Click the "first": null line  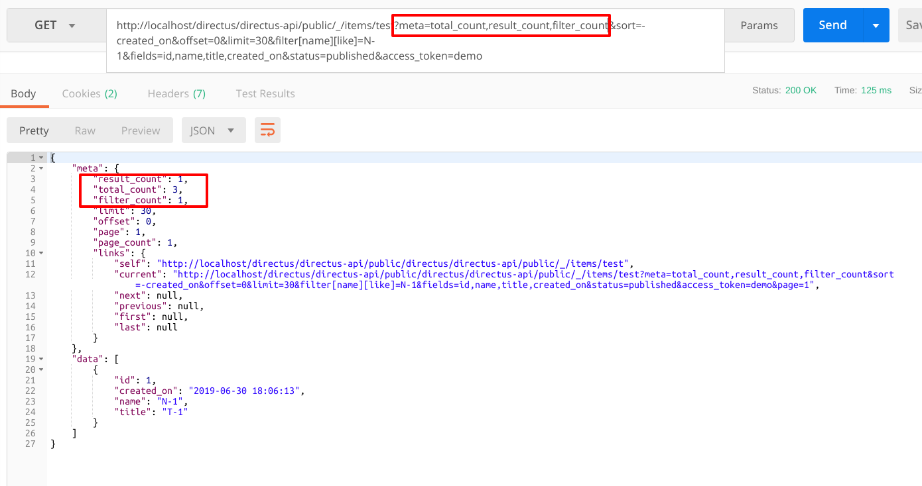(151, 316)
